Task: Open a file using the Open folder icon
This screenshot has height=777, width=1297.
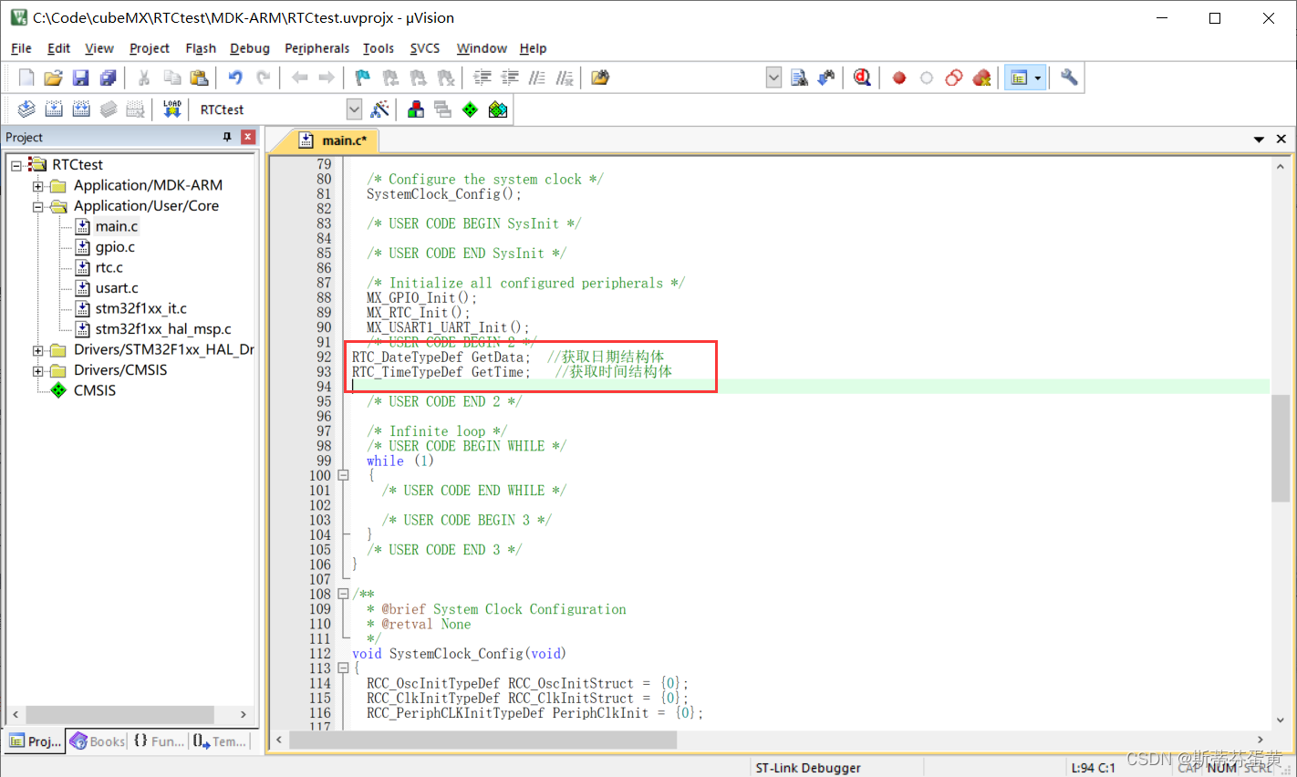Action: (54, 78)
